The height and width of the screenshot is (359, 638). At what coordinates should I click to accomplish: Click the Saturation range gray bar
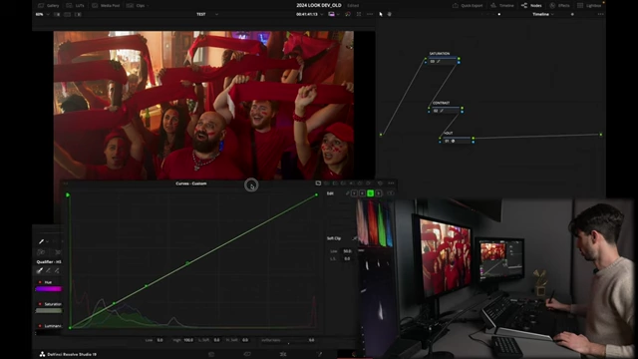pos(49,310)
